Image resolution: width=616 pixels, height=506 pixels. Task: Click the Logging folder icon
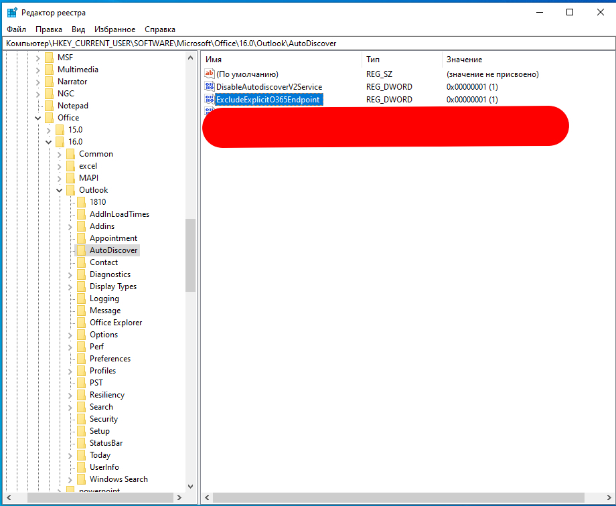(x=81, y=299)
